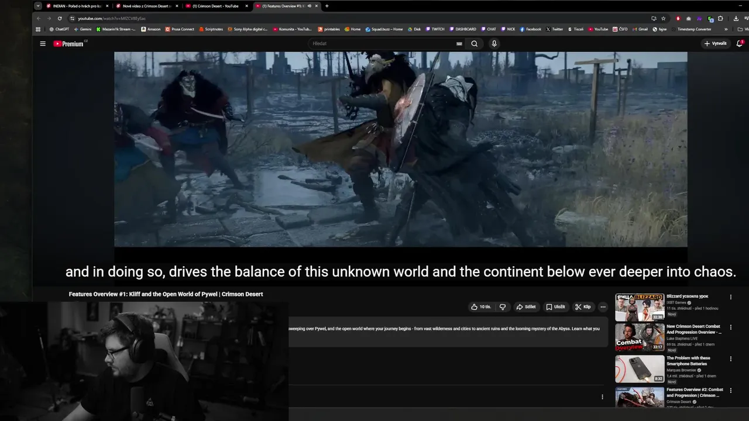Open the YouTube guide hamburger menu
This screenshot has width=749, height=421.
(x=43, y=44)
